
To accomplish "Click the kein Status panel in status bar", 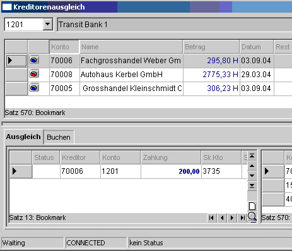I will click(x=210, y=243).
